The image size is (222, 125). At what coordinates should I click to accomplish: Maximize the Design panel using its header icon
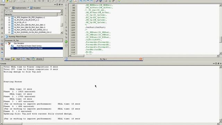(x=57, y=5)
